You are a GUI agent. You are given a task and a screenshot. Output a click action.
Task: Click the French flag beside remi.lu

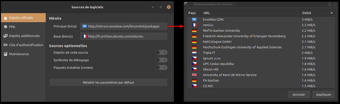click(194, 25)
